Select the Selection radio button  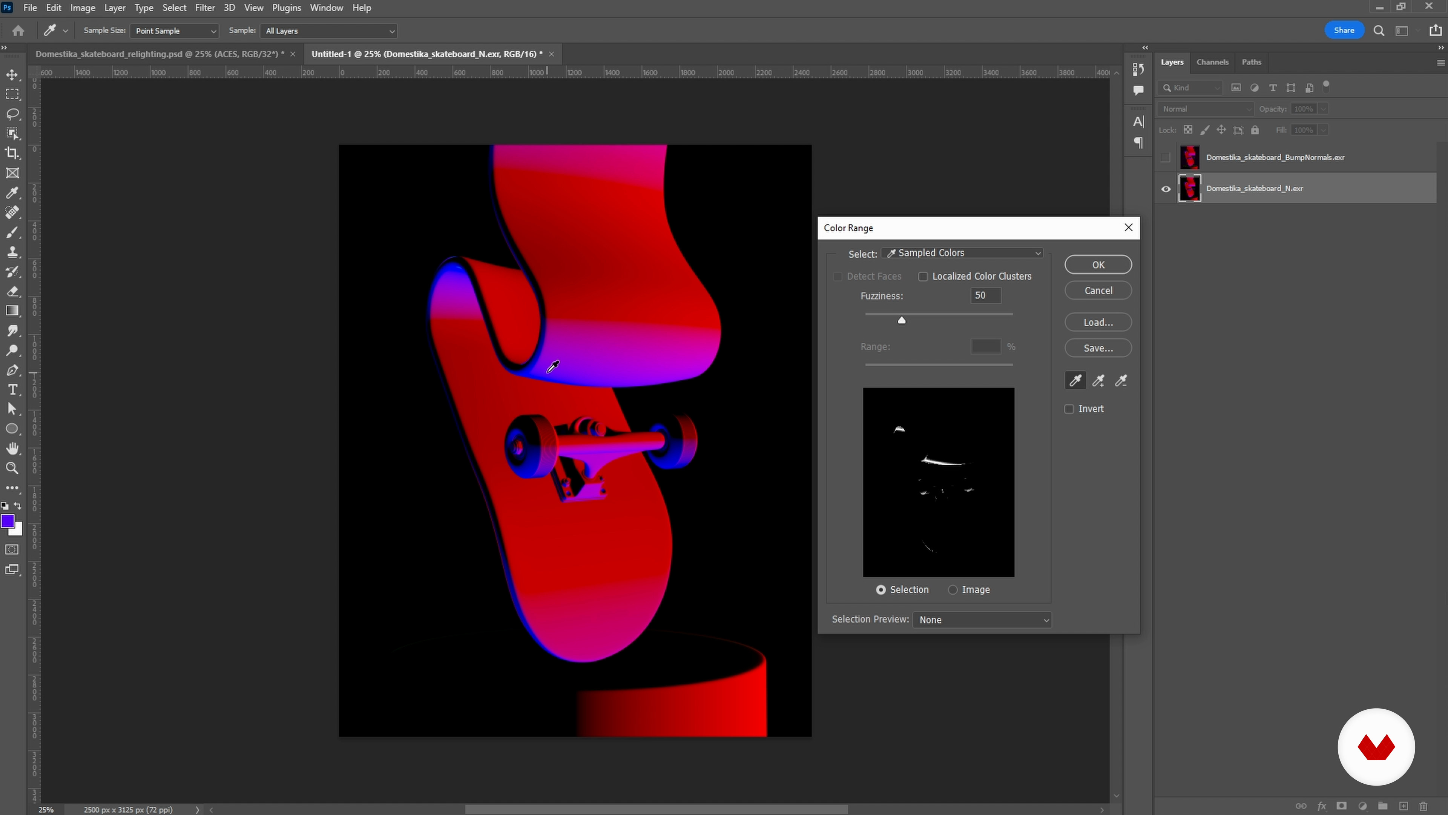point(881,589)
